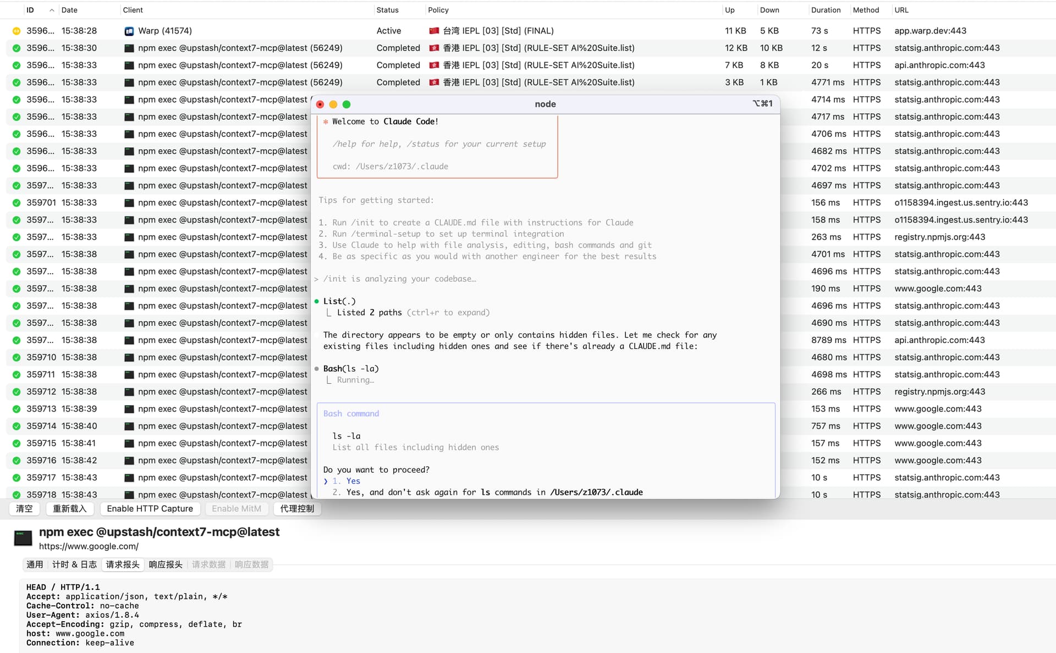Click Hong Kong flag icon in the 12 s row
The height and width of the screenshot is (653, 1056).
(x=434, y=48)
